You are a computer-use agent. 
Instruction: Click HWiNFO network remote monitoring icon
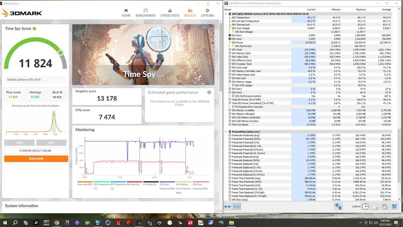pos(338,206)
